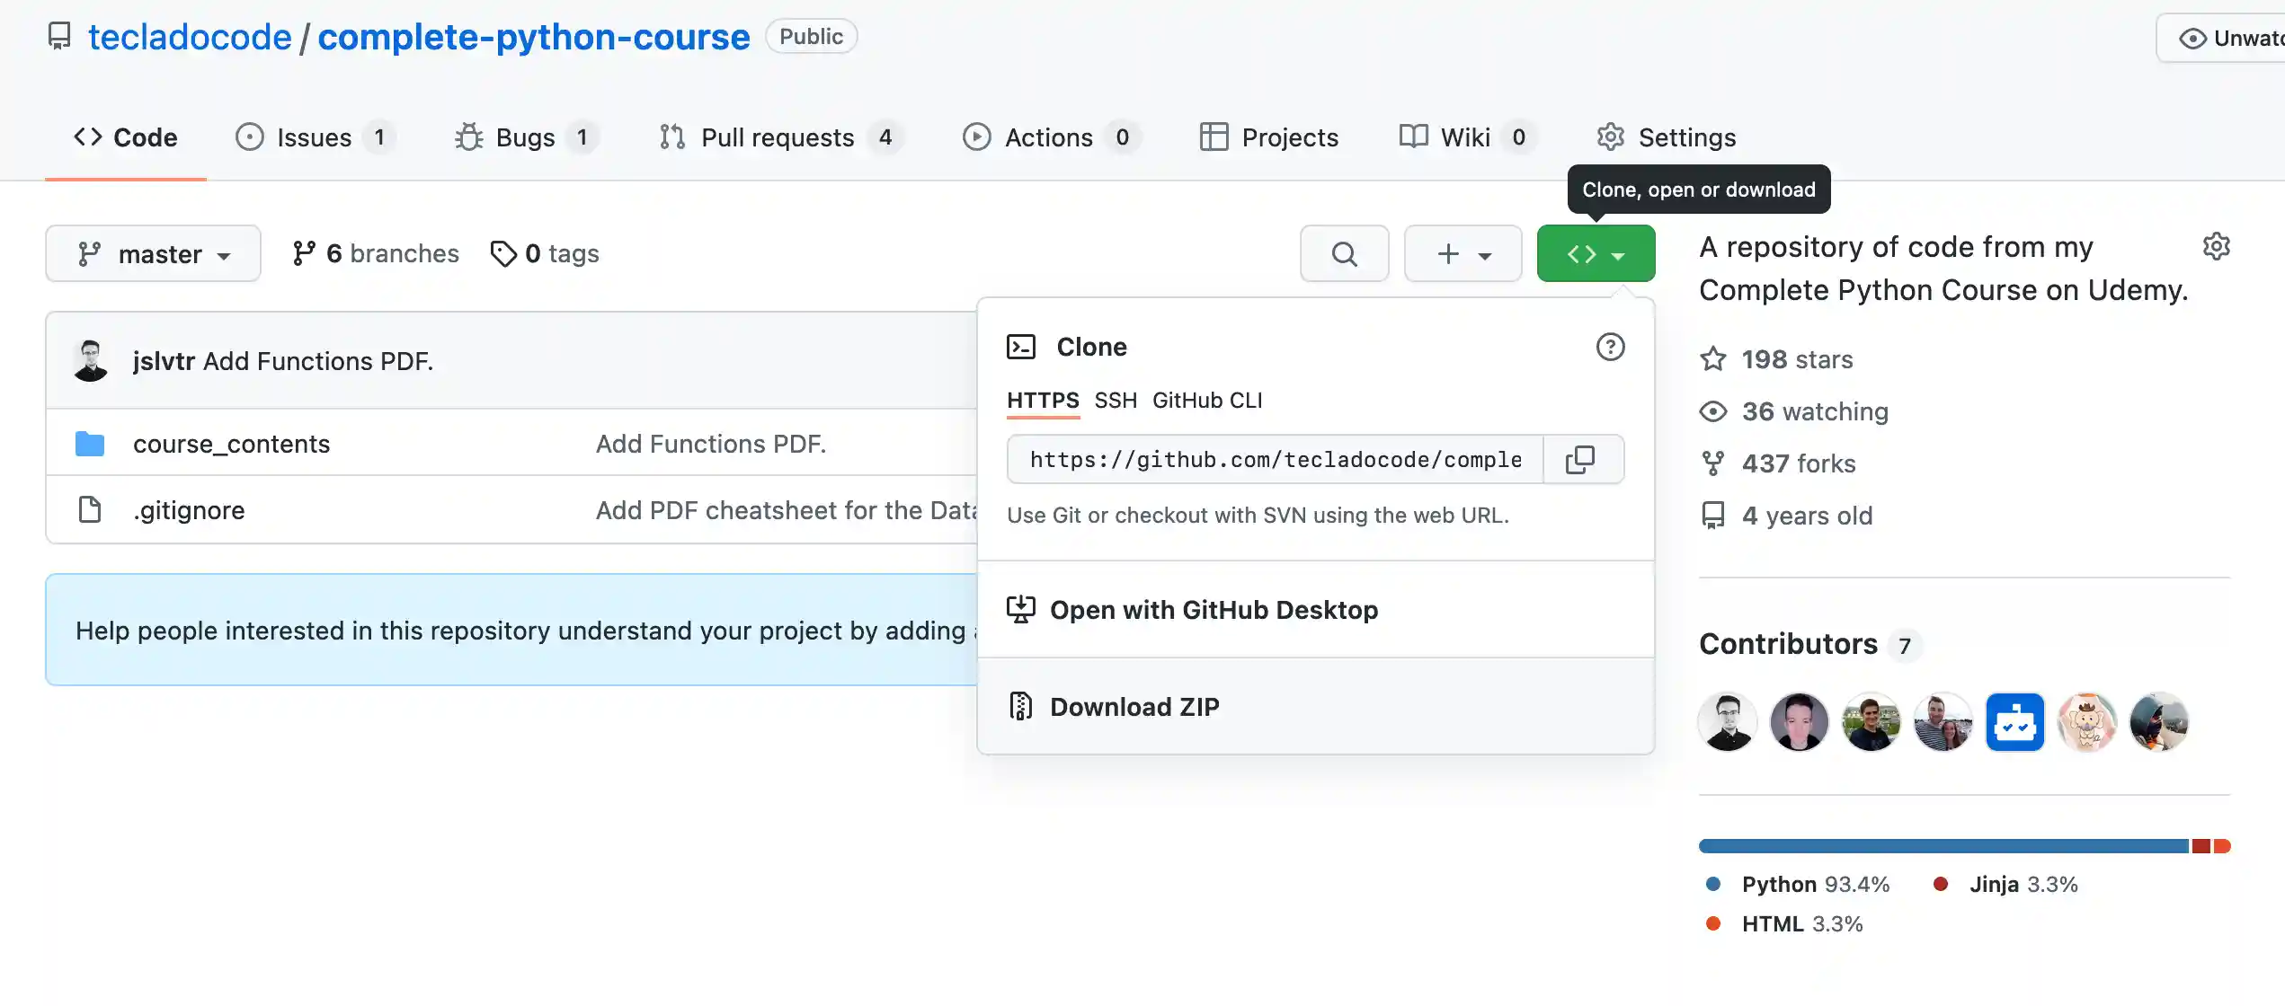Open the About section settings gear icon

pos(2217,246)
